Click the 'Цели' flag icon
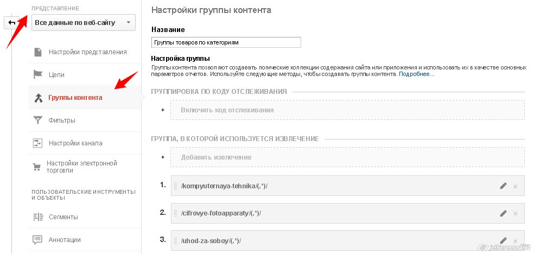534x254 pixels. (x=37, y=75)
